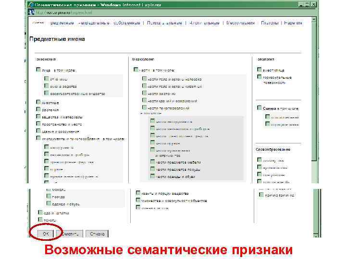Screen dimensions: 346x259
Task: Open the «собственные» names tab
Action: [127, 23]
